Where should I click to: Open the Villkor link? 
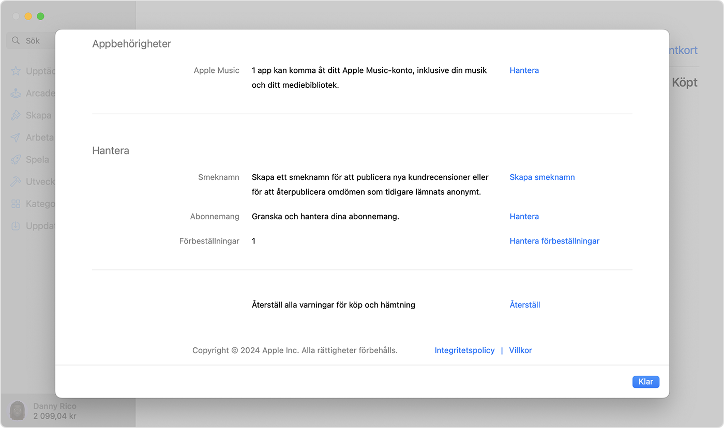point(520,350)
